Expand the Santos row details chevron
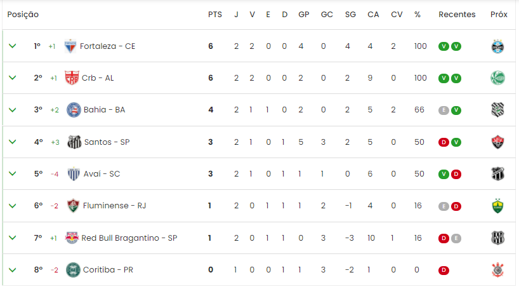The image size is (519, 289). pos(12,142)
